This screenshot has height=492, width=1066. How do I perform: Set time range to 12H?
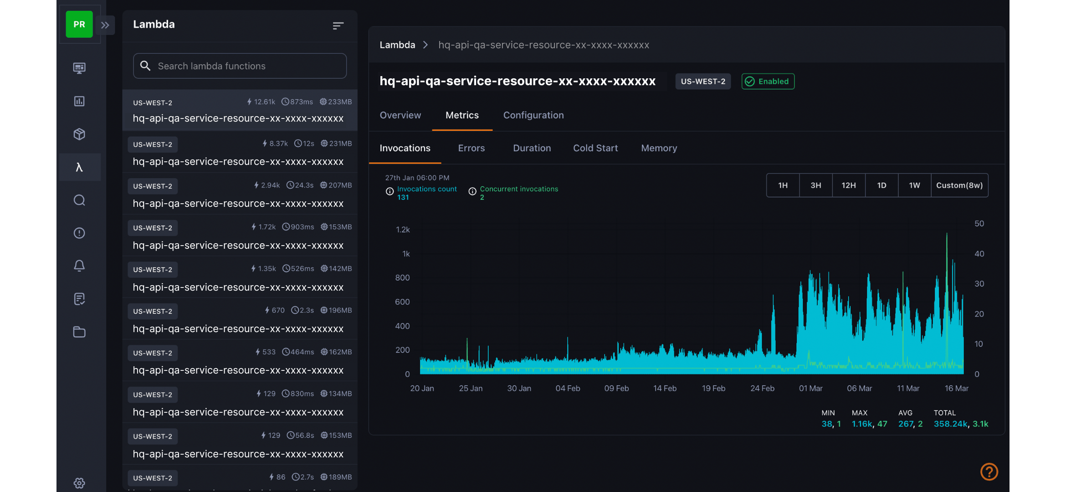pos(849,185)
